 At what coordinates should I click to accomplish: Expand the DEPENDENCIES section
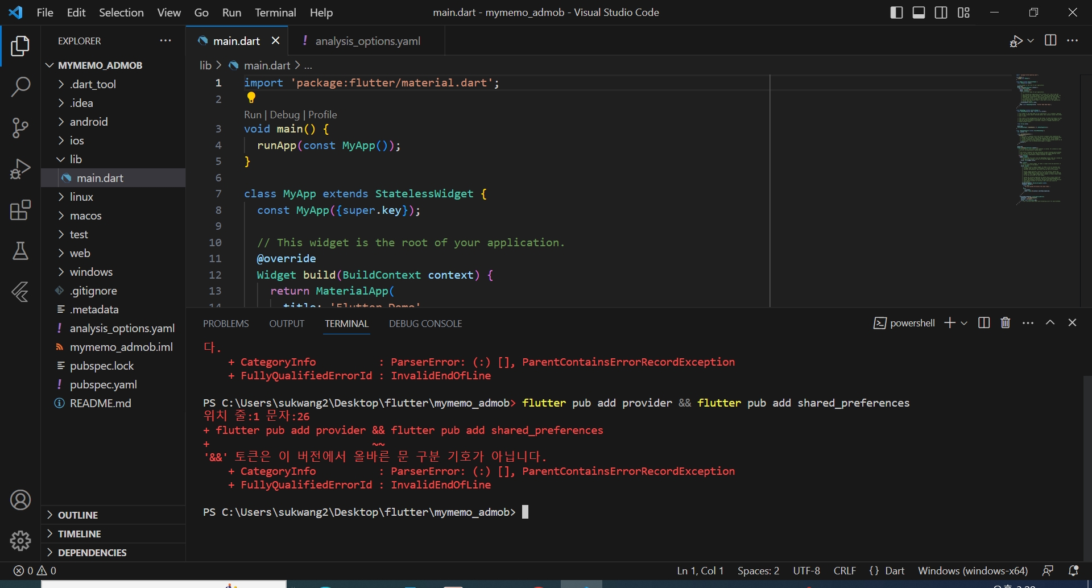click(x=114, y=553)
